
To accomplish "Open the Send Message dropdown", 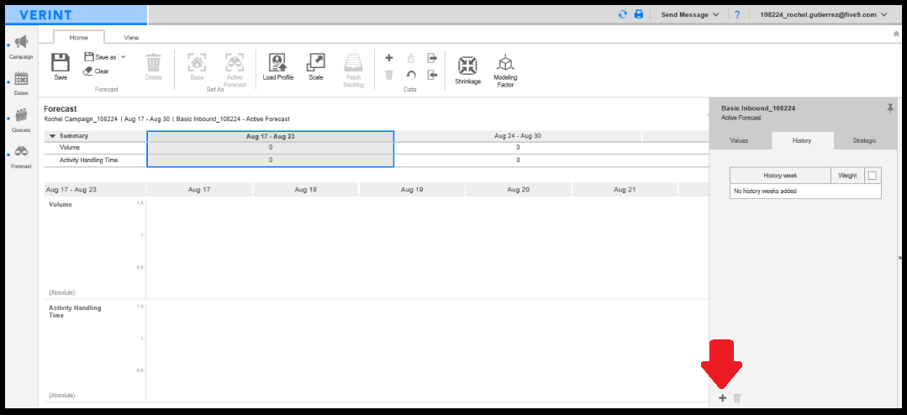I will tap(690, 15).
